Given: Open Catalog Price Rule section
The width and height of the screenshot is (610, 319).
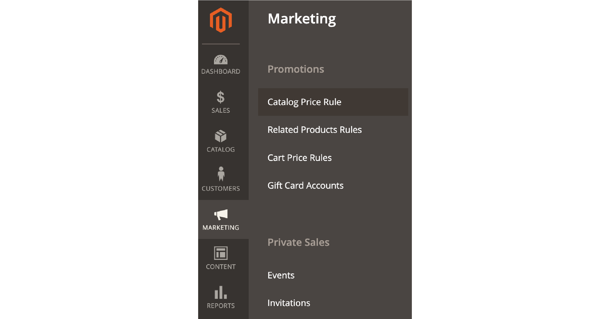Looking at the screenshot, I should click(x=305, y=102).
